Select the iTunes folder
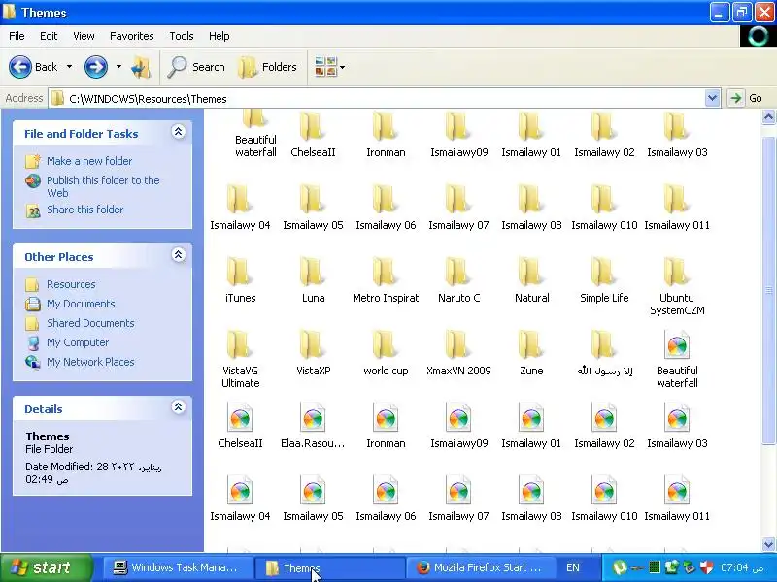777x582 pixels. 240,279
